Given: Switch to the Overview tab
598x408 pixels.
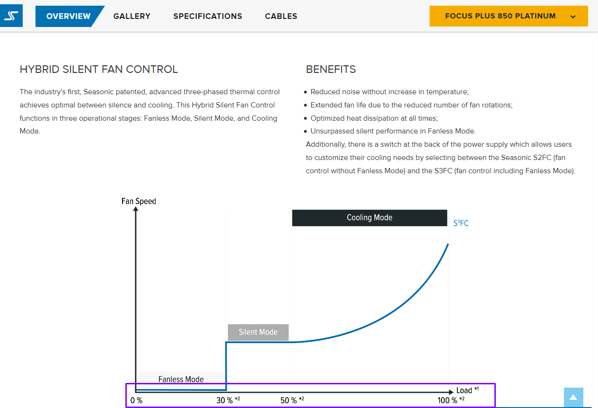Looking at the screenshot, I should (69, 16).
